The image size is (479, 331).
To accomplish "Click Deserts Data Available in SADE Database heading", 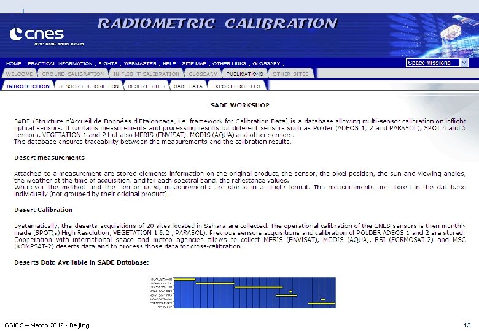I will click(x=82, y=262).
